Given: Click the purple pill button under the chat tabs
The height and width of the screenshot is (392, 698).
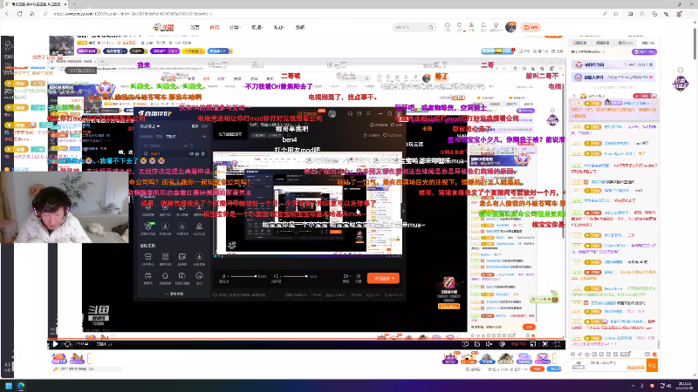Looking at the screenshot, I should [x=644, y=52].
